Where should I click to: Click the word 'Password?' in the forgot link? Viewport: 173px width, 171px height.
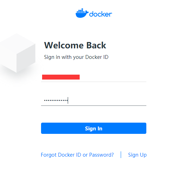pyautogui.click(x=101, y=155)
